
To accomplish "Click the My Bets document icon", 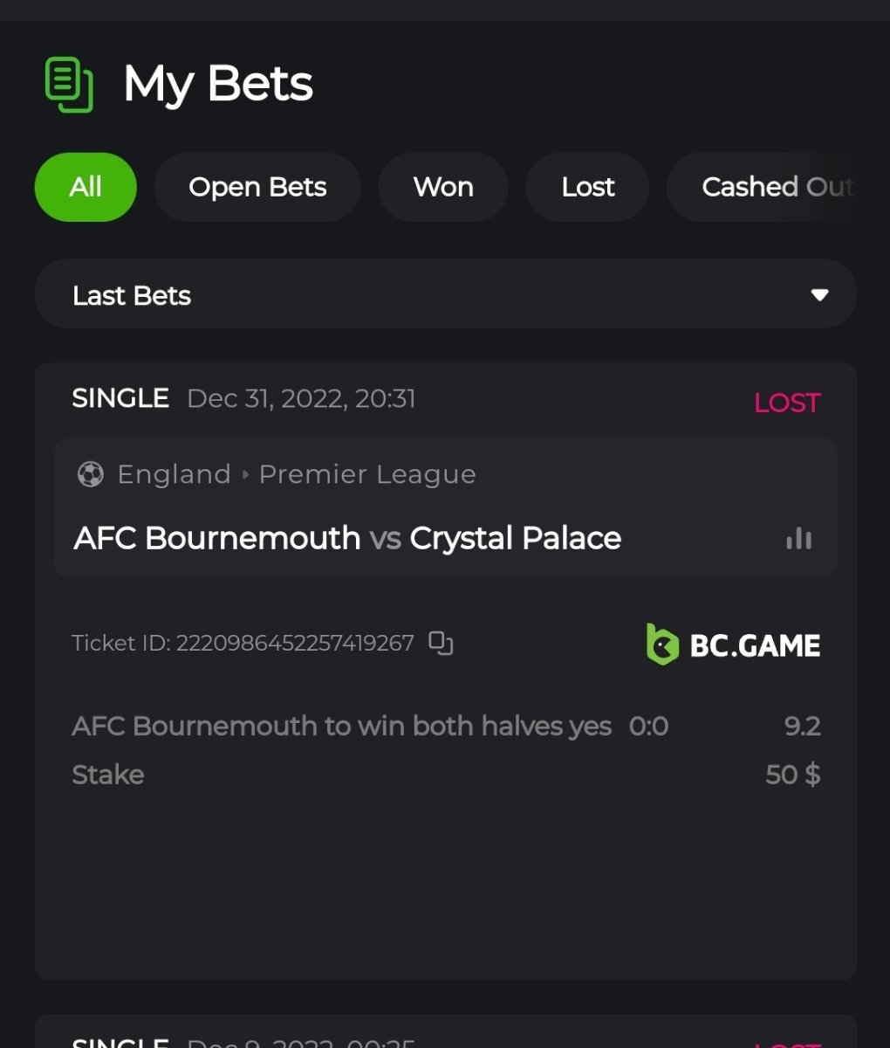I will pos(69,85).
